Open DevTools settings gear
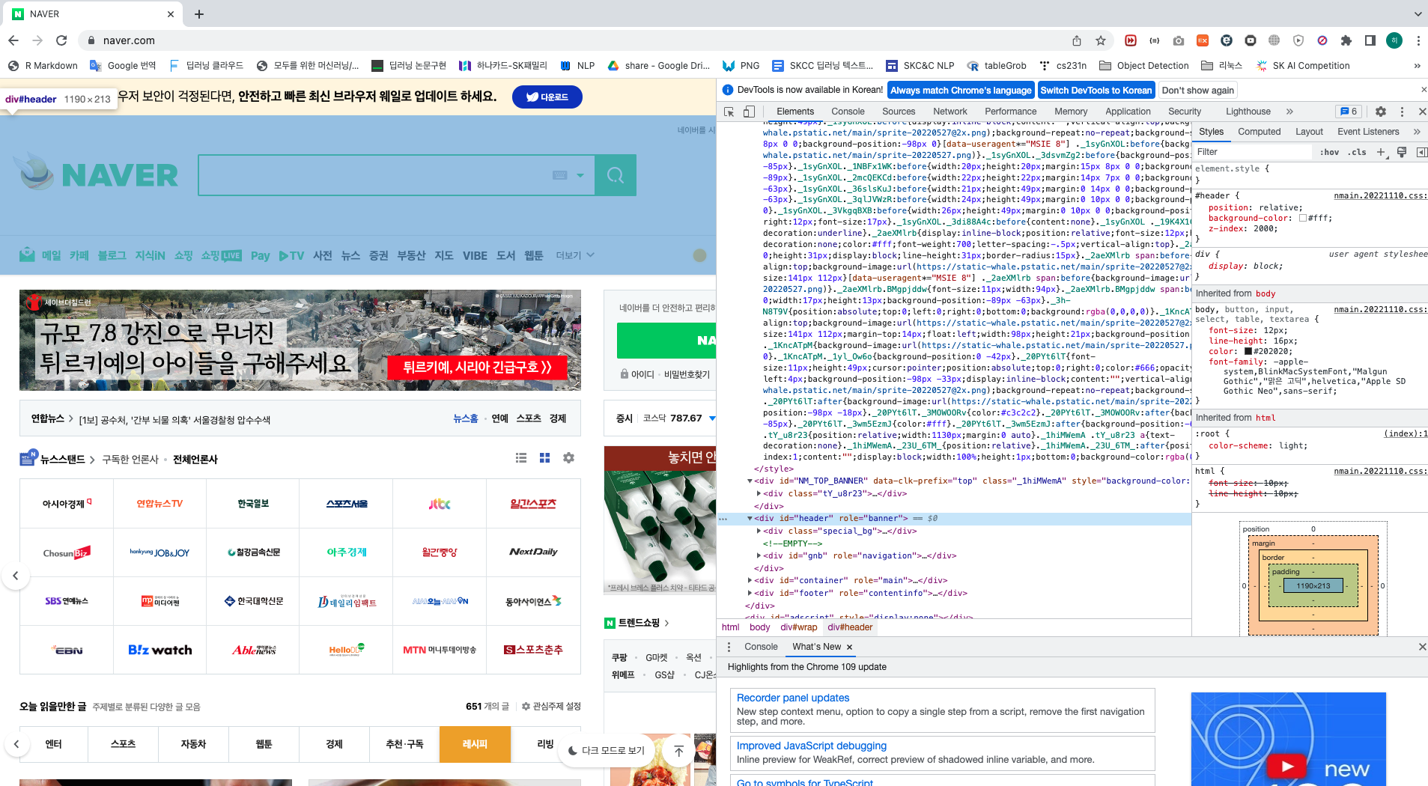Viewport: 1428px width, 786px height. tap(1381, 112)
